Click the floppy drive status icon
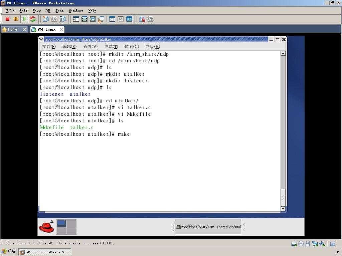 coord(308,244)
